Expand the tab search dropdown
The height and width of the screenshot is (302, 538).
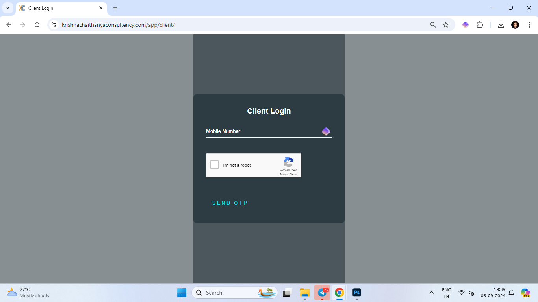click(x=8, y=8)
